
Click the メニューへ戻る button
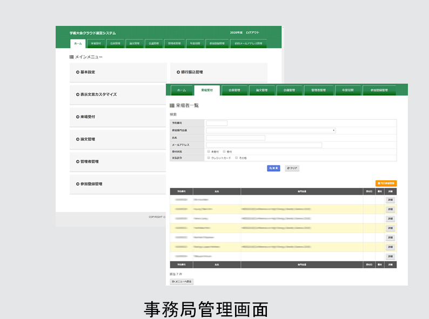click(x=182, y=282)
